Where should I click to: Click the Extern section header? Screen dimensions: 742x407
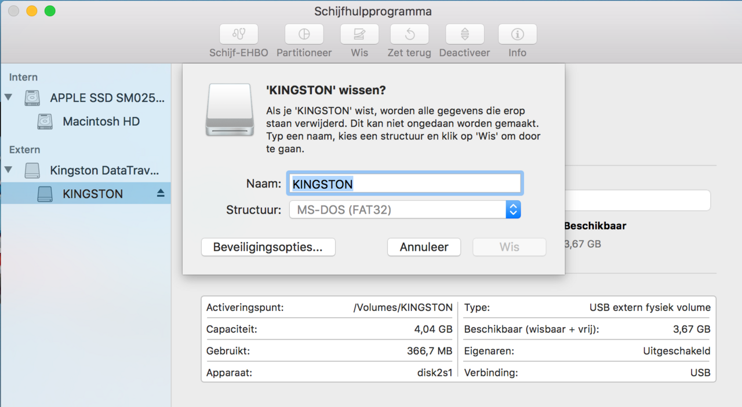tap(24, 149)
